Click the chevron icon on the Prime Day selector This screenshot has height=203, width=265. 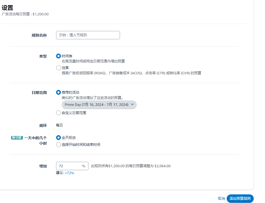coord(132,105)
